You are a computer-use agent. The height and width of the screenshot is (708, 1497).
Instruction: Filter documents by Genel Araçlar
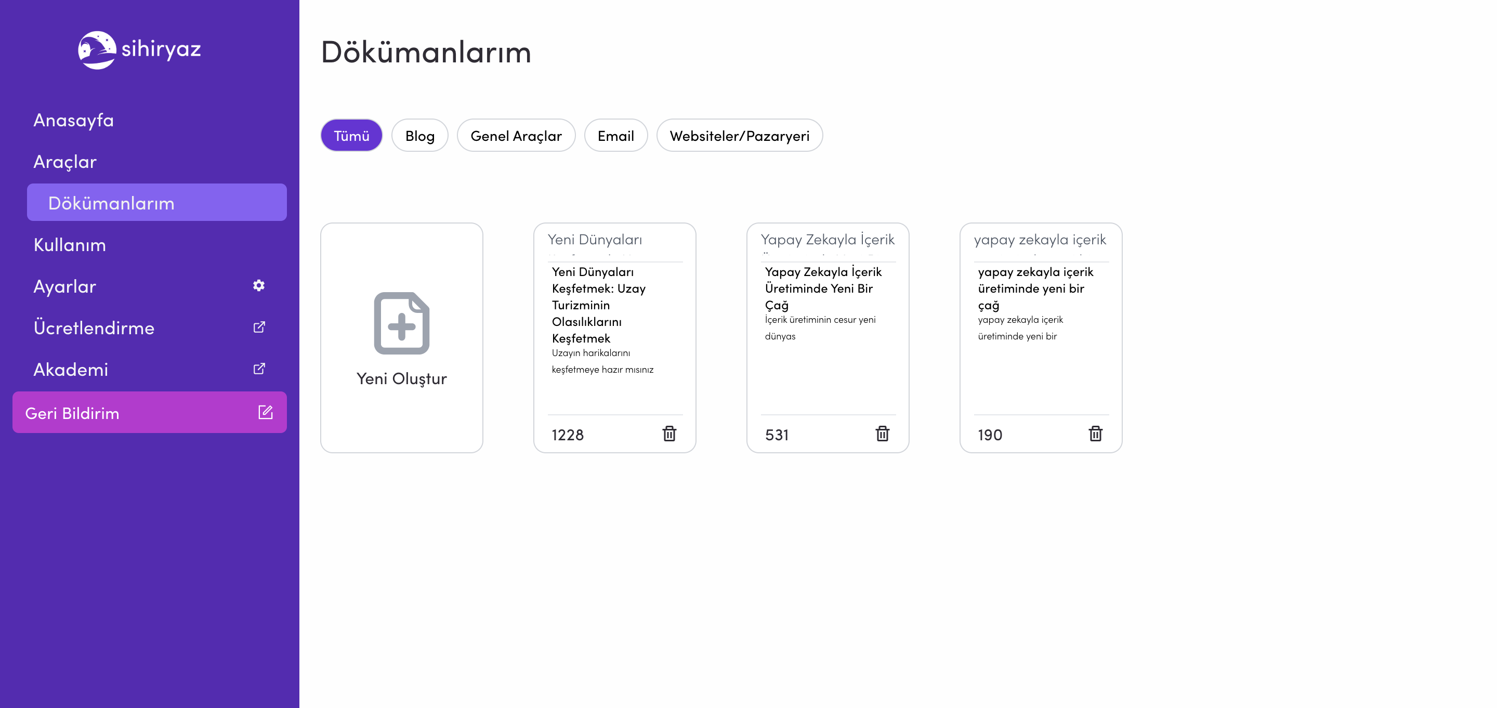click(x=516, y=136)
